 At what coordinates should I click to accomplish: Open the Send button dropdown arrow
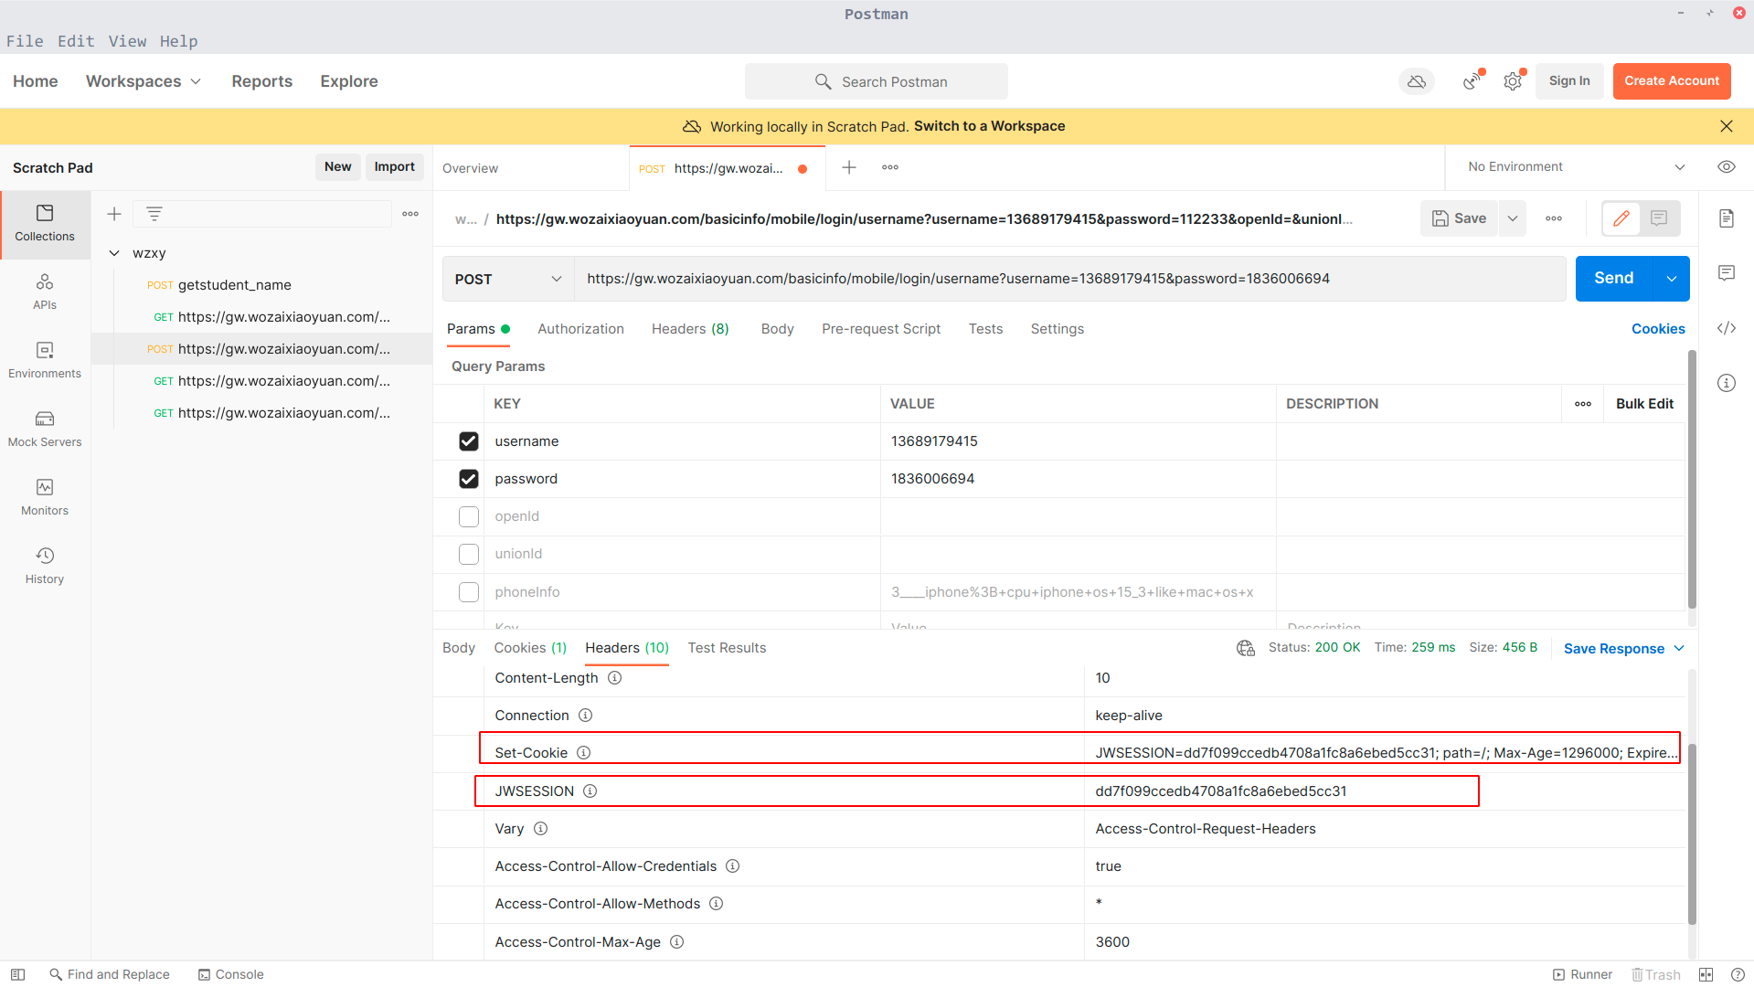(1671, 279)
